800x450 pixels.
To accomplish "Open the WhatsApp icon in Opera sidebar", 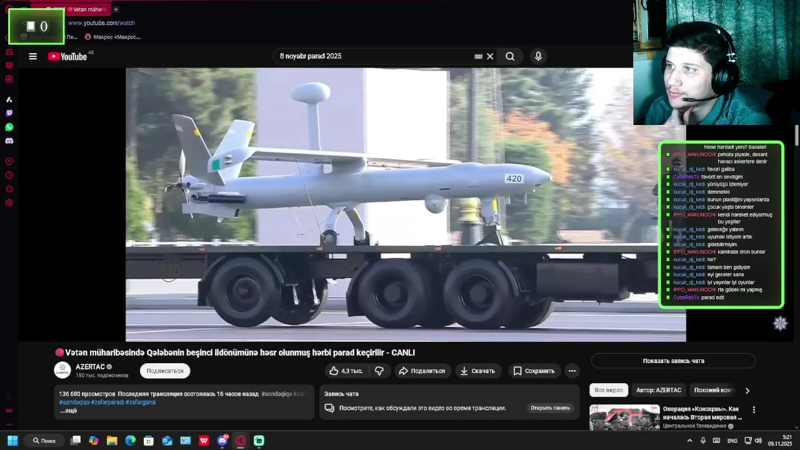I will click(9, 127).
